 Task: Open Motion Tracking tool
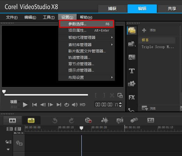pyautogui.click(x=134, y=120)
